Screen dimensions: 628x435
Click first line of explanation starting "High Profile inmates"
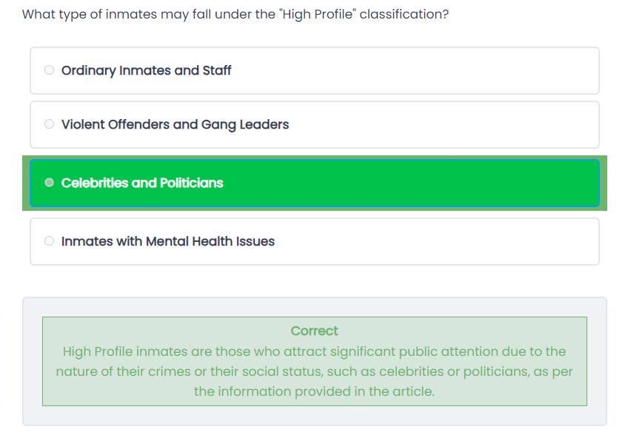coord(314,351)
